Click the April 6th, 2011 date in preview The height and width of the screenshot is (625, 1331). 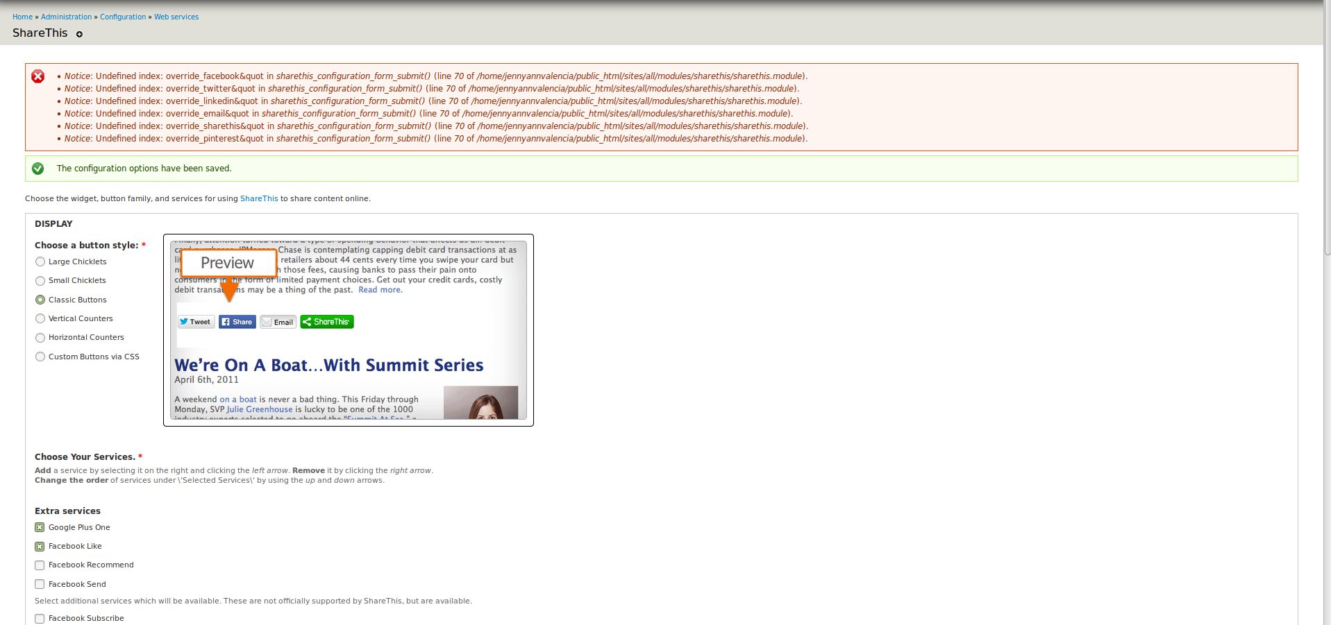point(206,379)
